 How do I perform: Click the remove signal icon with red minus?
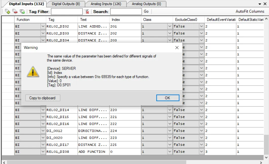pyautogui.click(x=15, y=11)
